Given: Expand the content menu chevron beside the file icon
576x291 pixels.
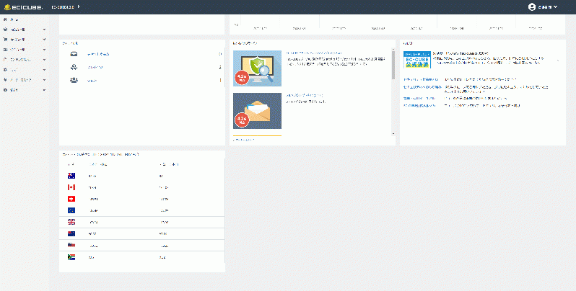Looking at the screenshot, I should 44,60.
